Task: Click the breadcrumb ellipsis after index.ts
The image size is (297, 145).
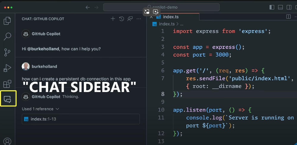Action: pyautogui.click(x=181, y=24)
